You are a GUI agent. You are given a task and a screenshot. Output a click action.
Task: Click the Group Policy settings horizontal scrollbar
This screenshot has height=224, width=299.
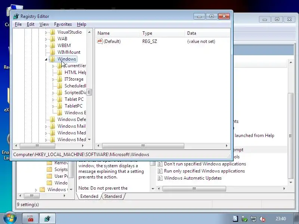click(x=194, y=189)
